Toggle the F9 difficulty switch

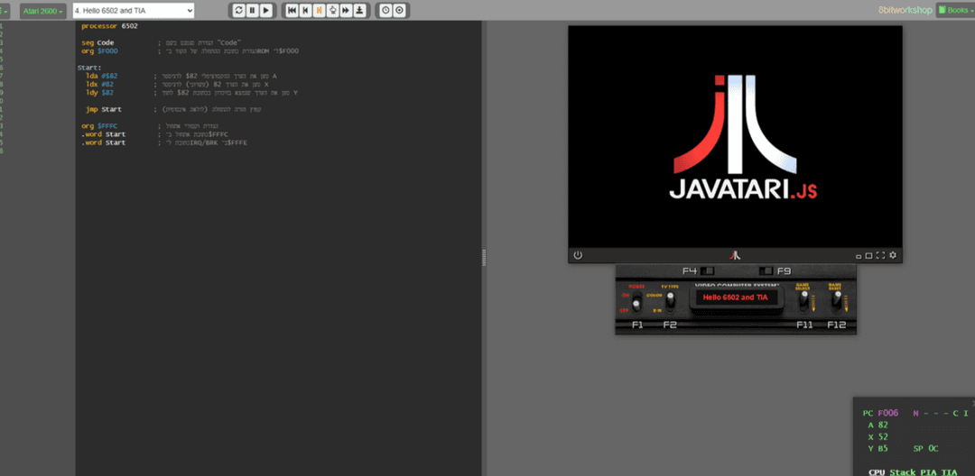tap(766, 270)
